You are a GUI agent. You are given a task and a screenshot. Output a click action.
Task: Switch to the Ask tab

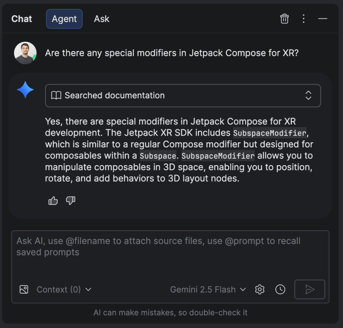click(101, 19)
